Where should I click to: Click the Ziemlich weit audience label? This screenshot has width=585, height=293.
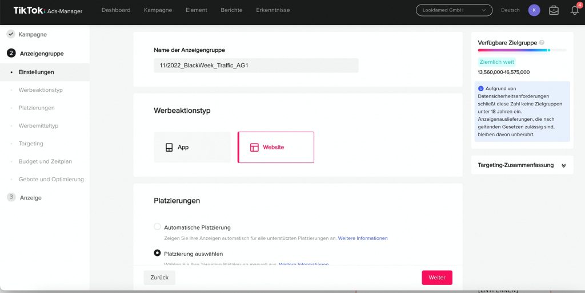pos(496,62)
